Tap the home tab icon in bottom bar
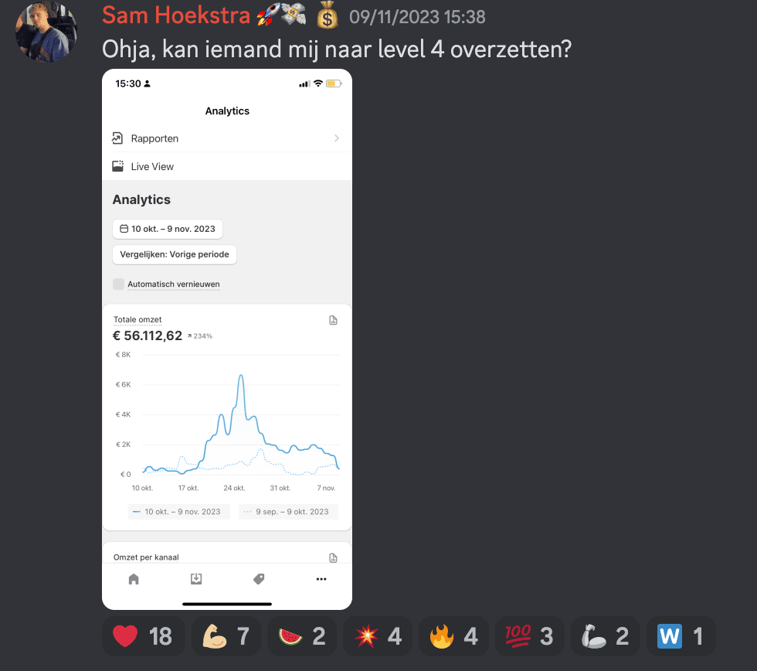 pos(134,579)
